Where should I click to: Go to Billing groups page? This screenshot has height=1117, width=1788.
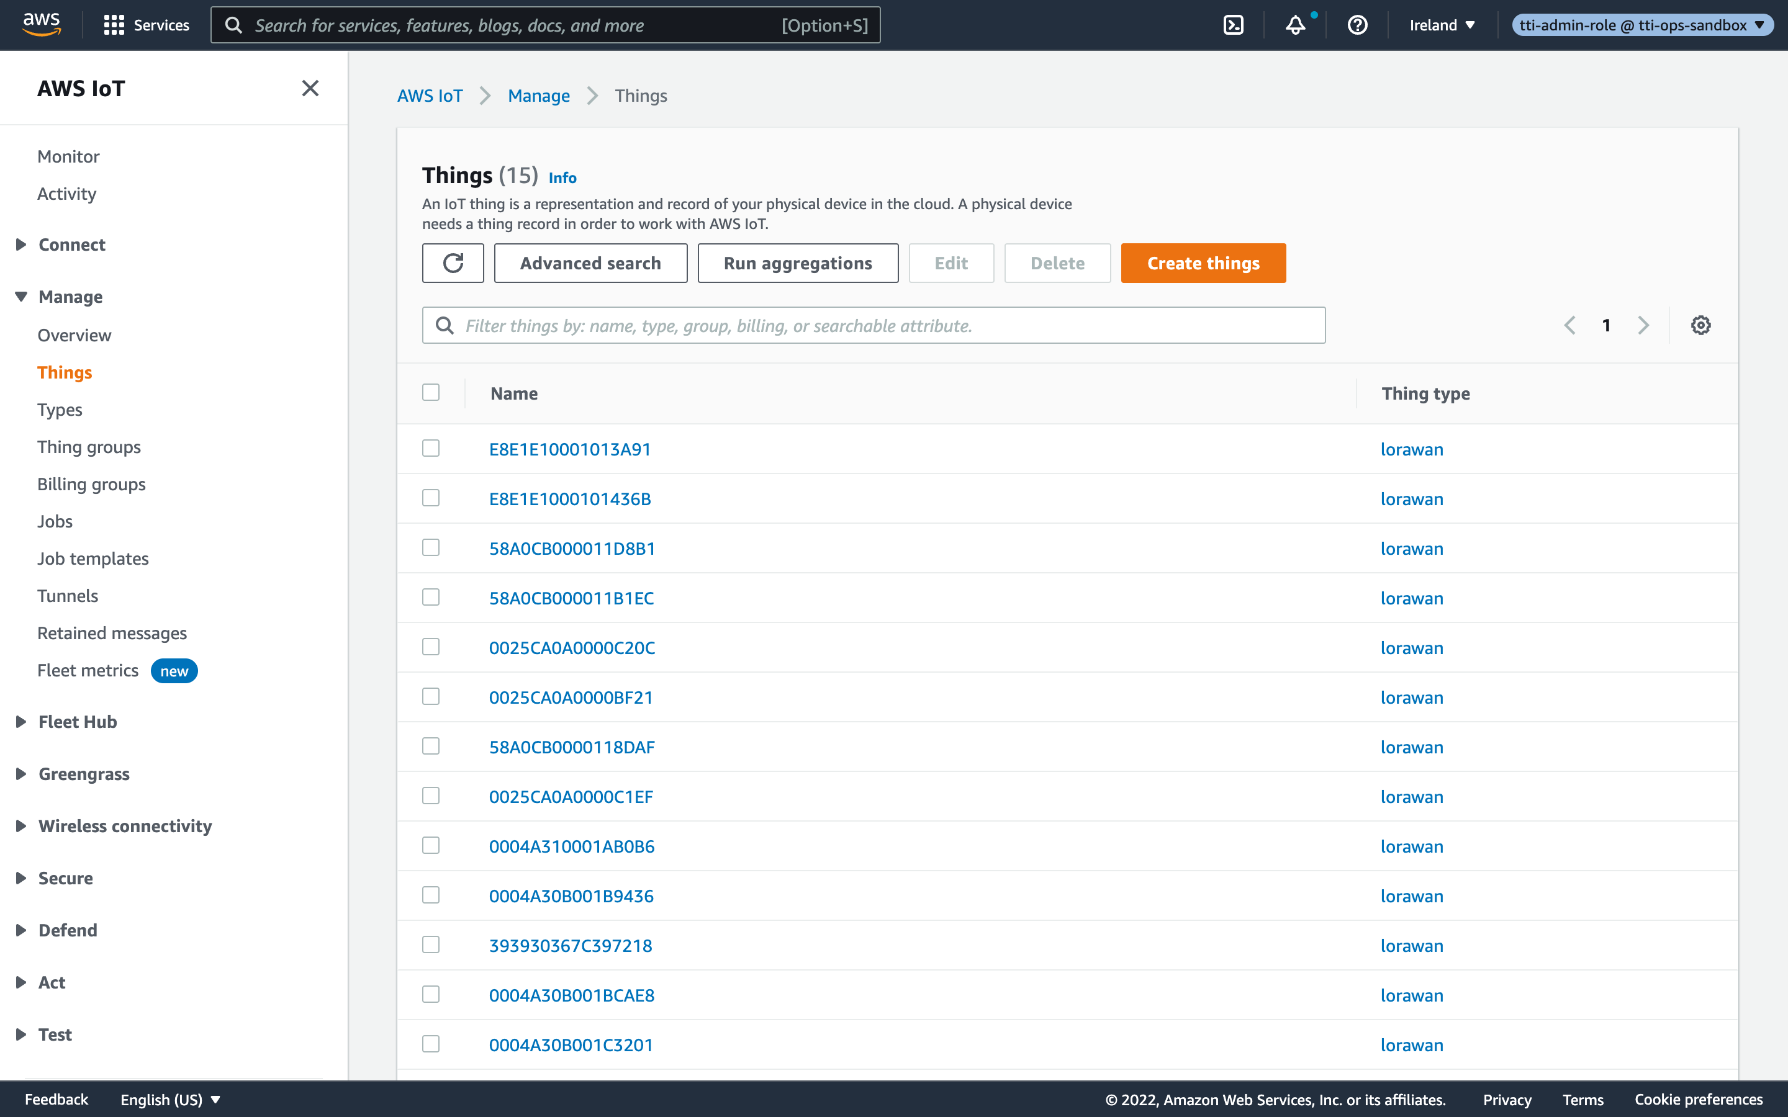(x=91, y=484)
